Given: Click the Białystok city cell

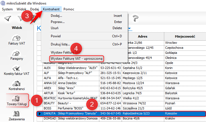Looking at the screenshot, I should coord(185,93).
